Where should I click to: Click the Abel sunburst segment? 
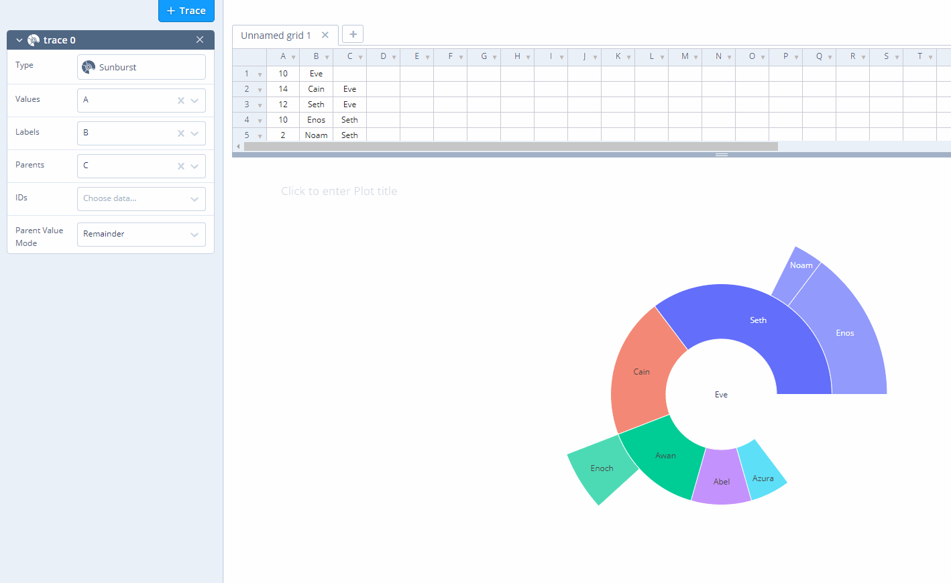click(722, 480)
